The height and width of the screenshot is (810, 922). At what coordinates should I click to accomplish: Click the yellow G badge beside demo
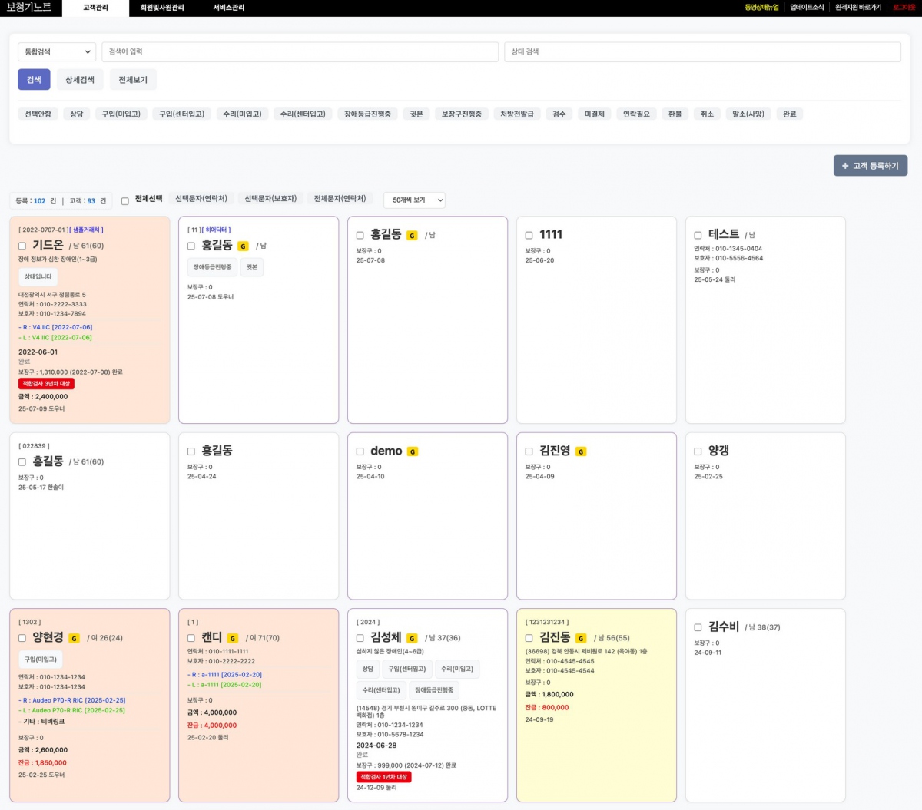(x=413, y=451)
